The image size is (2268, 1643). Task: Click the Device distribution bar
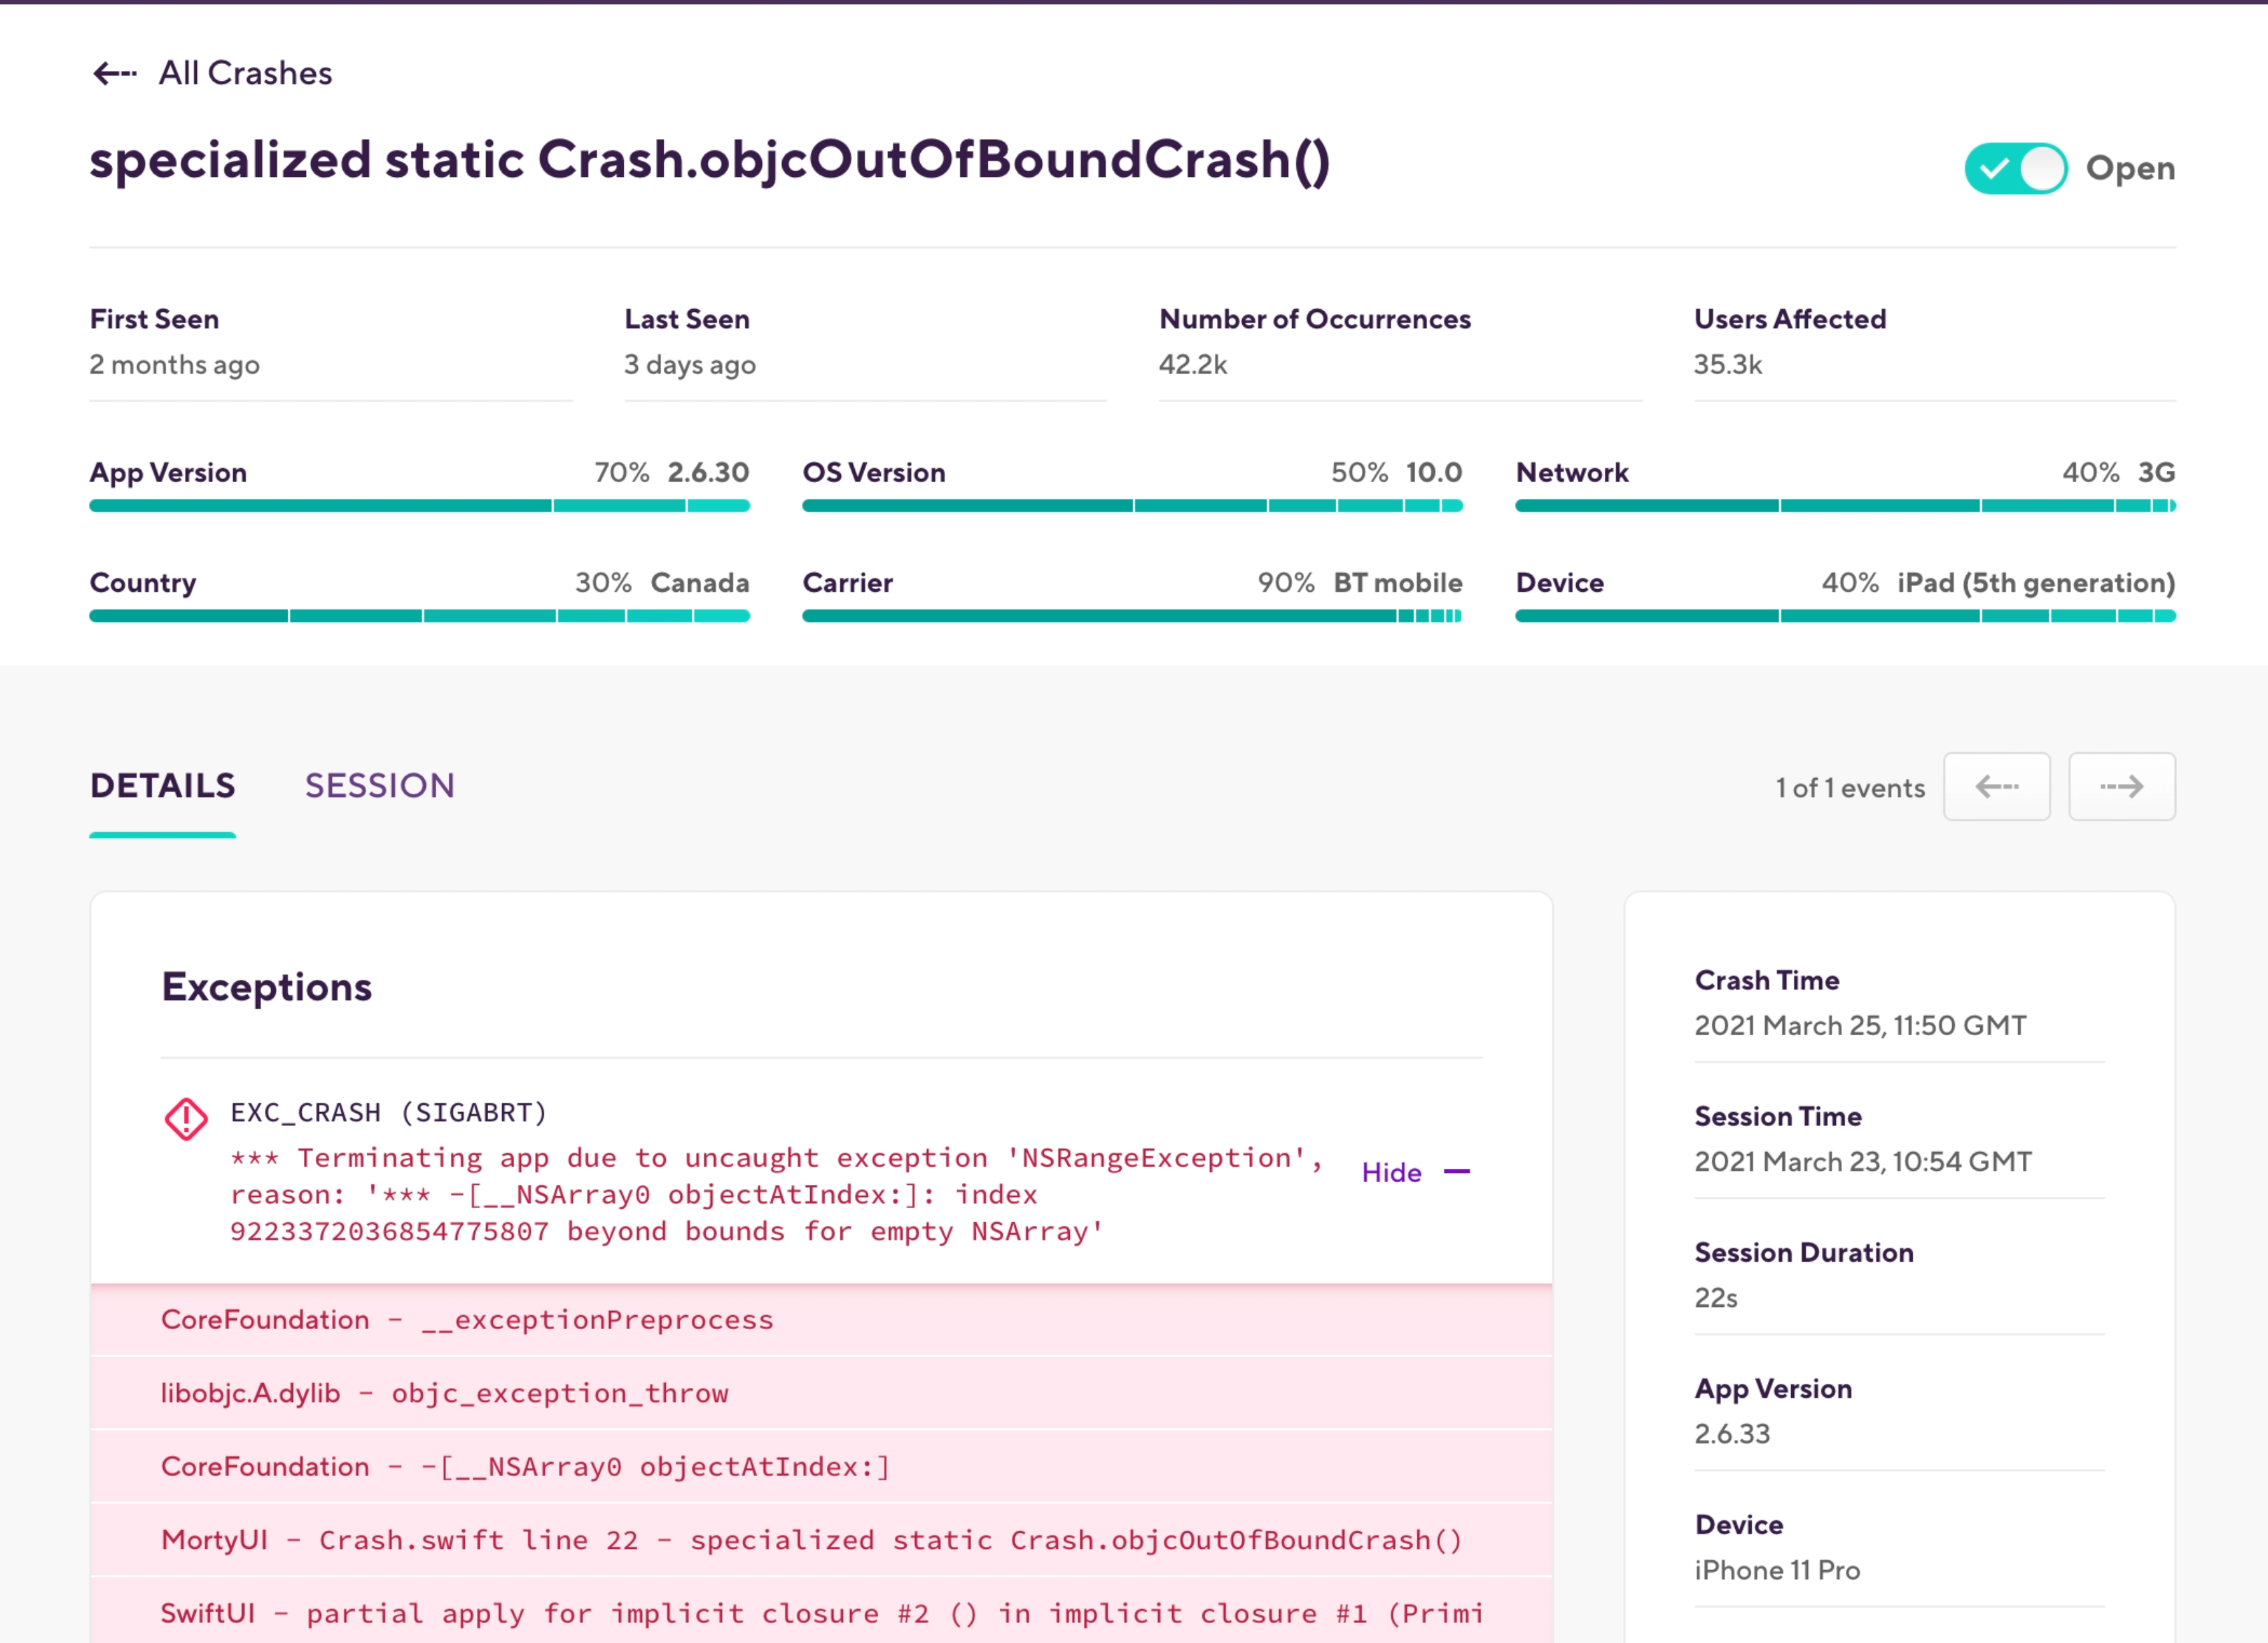coord(1845,616)
